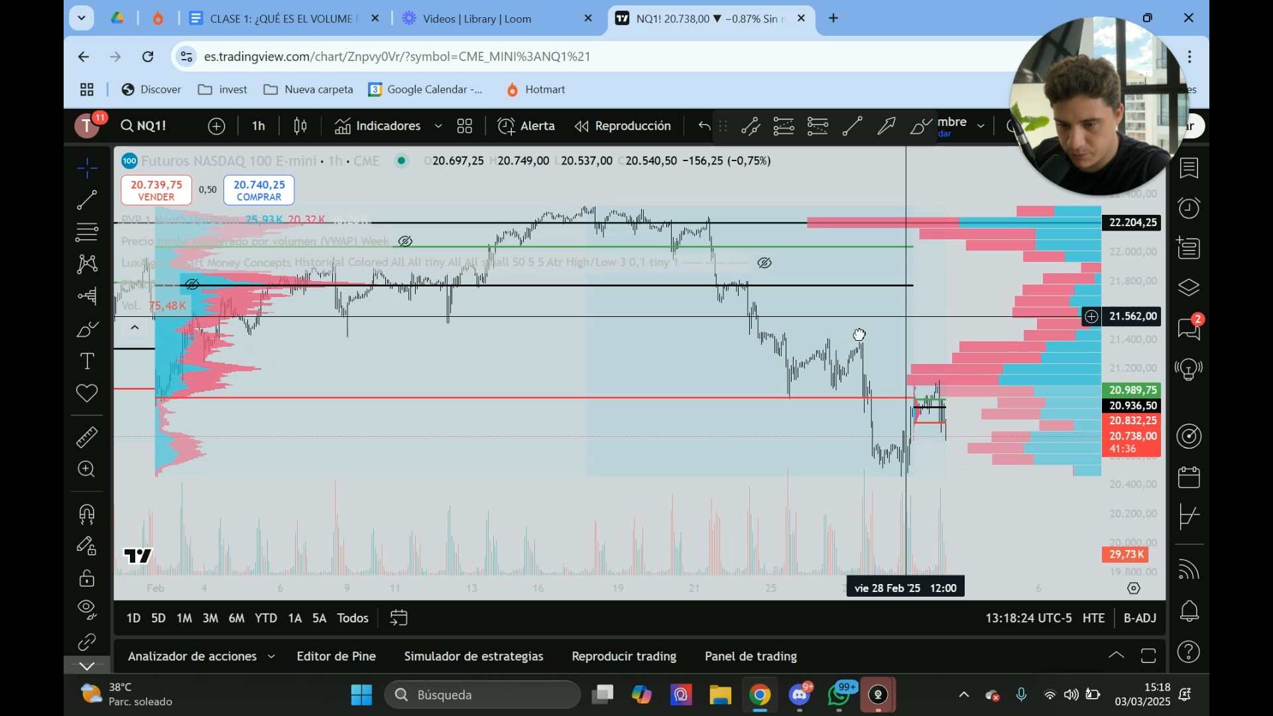
Task: Open the heart icons tool
Action: pos(87,393)
